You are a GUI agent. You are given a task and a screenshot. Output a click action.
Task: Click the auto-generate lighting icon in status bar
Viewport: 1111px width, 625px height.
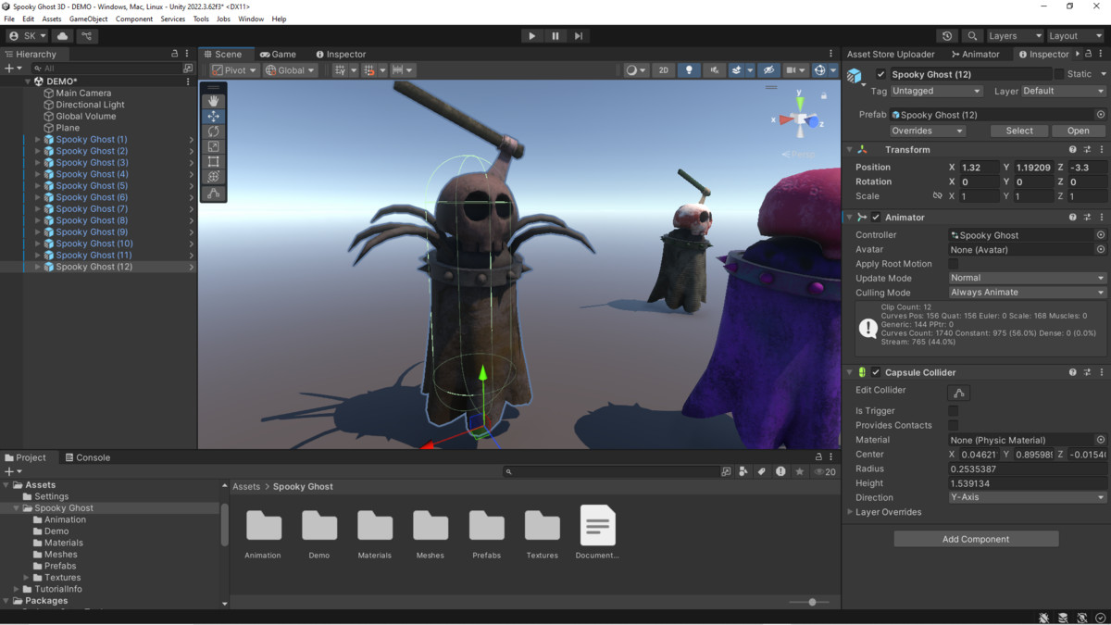[1081, 618]
